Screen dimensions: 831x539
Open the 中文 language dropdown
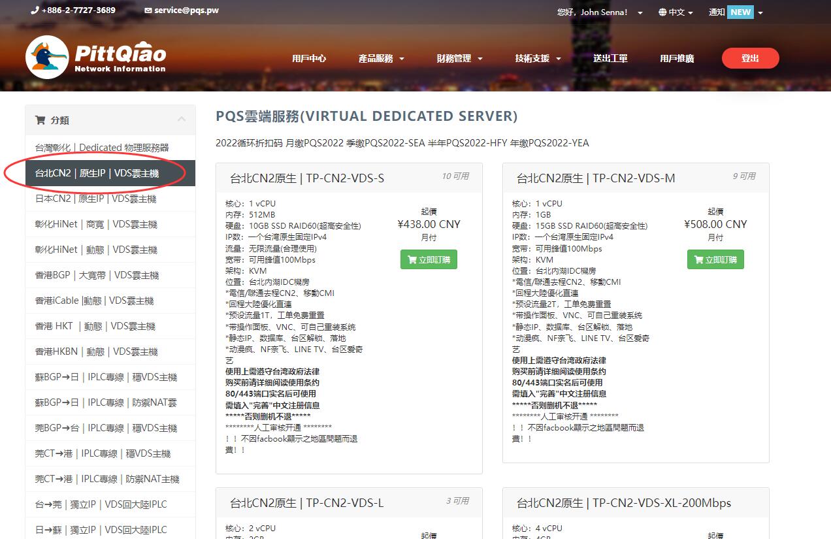click(676, 12)
